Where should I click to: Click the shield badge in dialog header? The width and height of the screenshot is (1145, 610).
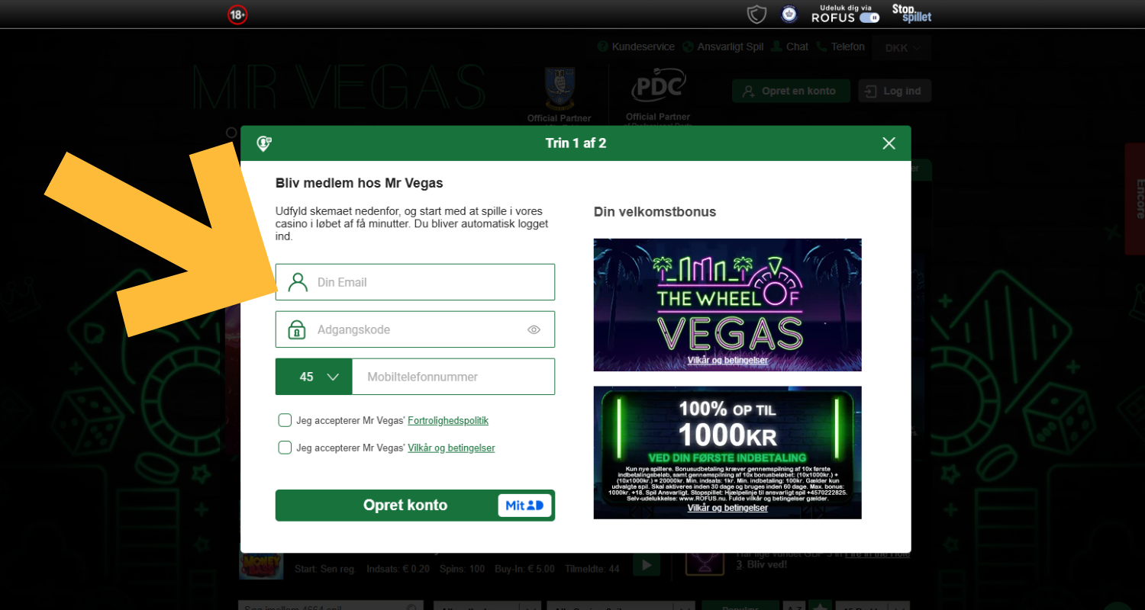(x=264, y=143)
